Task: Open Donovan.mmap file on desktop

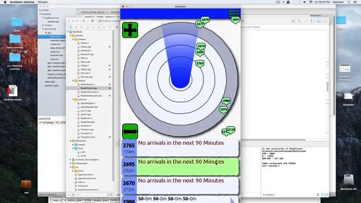Action: [x=12, y=93]
